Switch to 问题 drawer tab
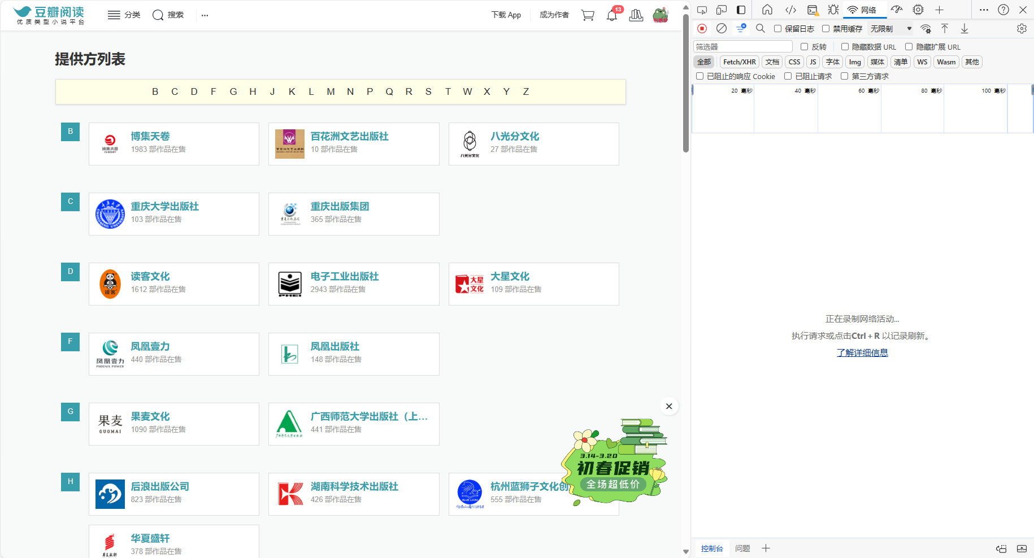Viewport: 1034px width, 558px height. (742, 548)
